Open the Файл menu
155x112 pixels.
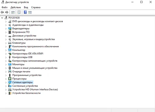(x=5, y=7)
